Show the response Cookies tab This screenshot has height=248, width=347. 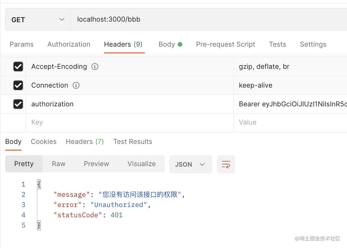pyautogui.click(x=44, y=142)
